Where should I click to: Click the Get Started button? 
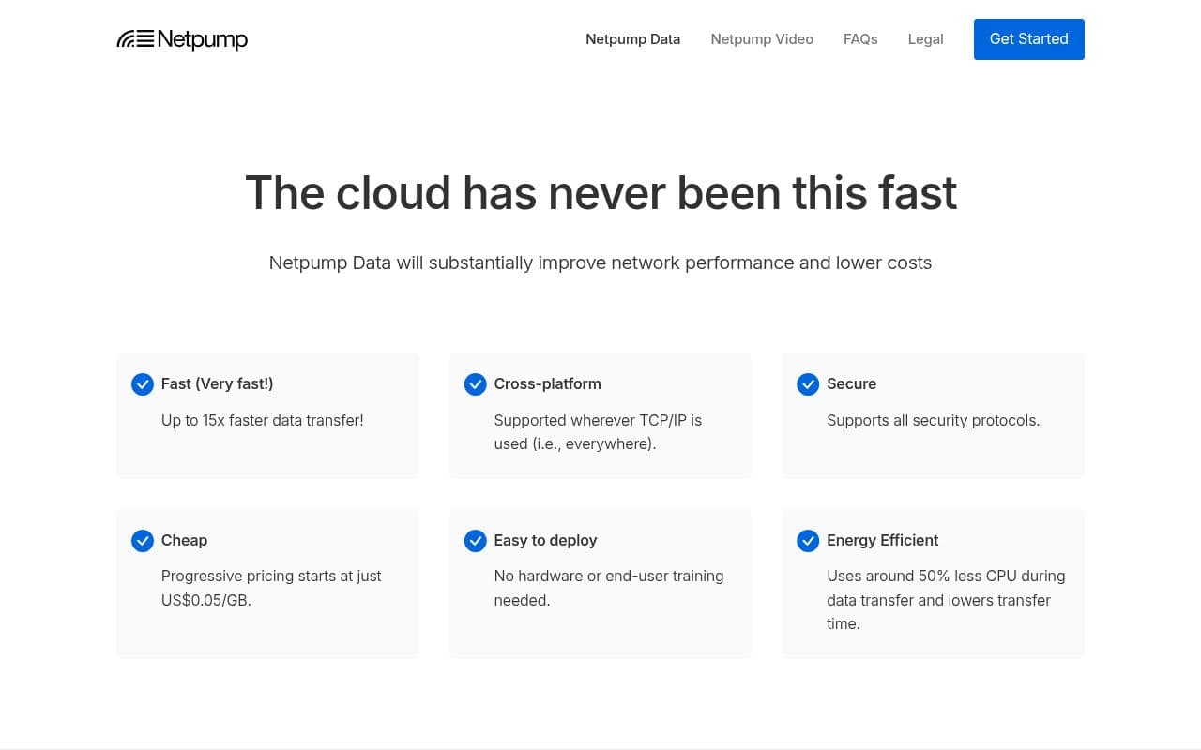[x=1028, y=39]
